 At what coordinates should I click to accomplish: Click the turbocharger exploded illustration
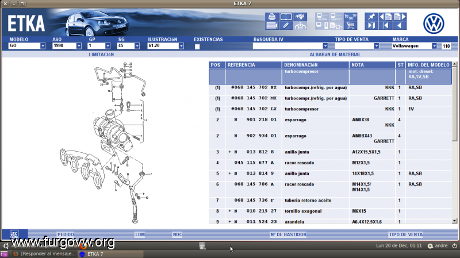106,143
